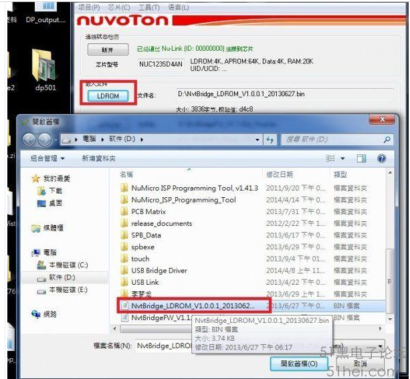Click the 開啟舊檔(O) open button

coord(299,364)
